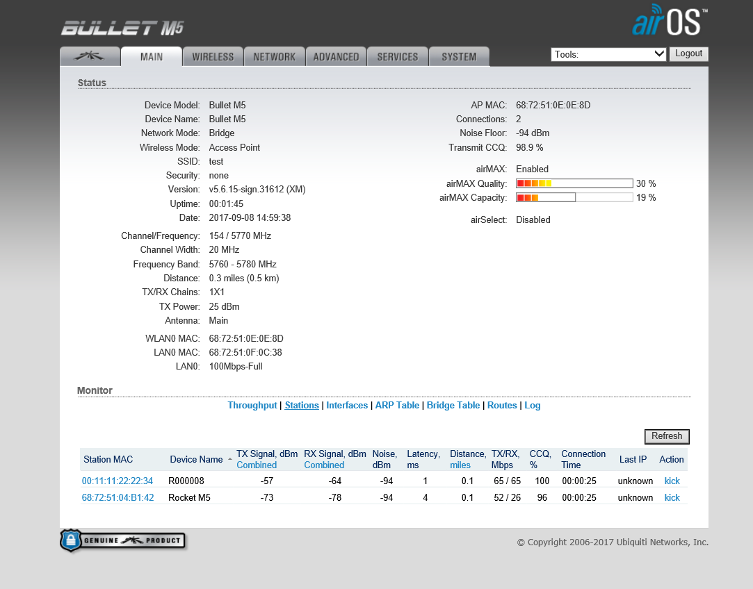Image resolution: width=753 pixels, height=589 pixels.
Task: Sort by Last IP column
Action: click(x=633, y=459)
